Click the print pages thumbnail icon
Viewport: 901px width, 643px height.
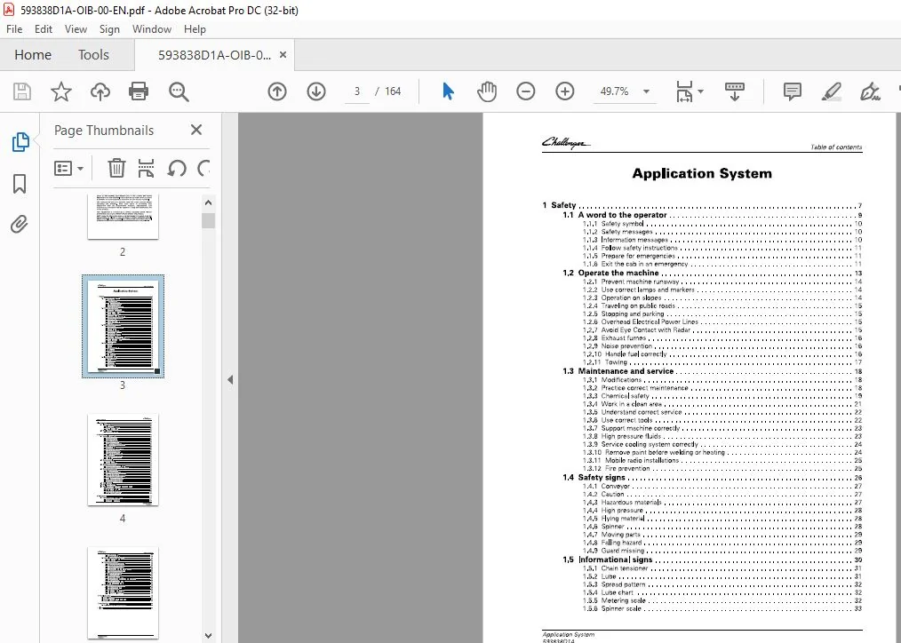tap(146, 168)
